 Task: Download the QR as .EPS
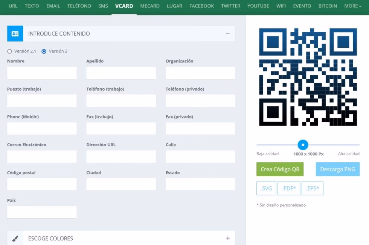point(312,188)
